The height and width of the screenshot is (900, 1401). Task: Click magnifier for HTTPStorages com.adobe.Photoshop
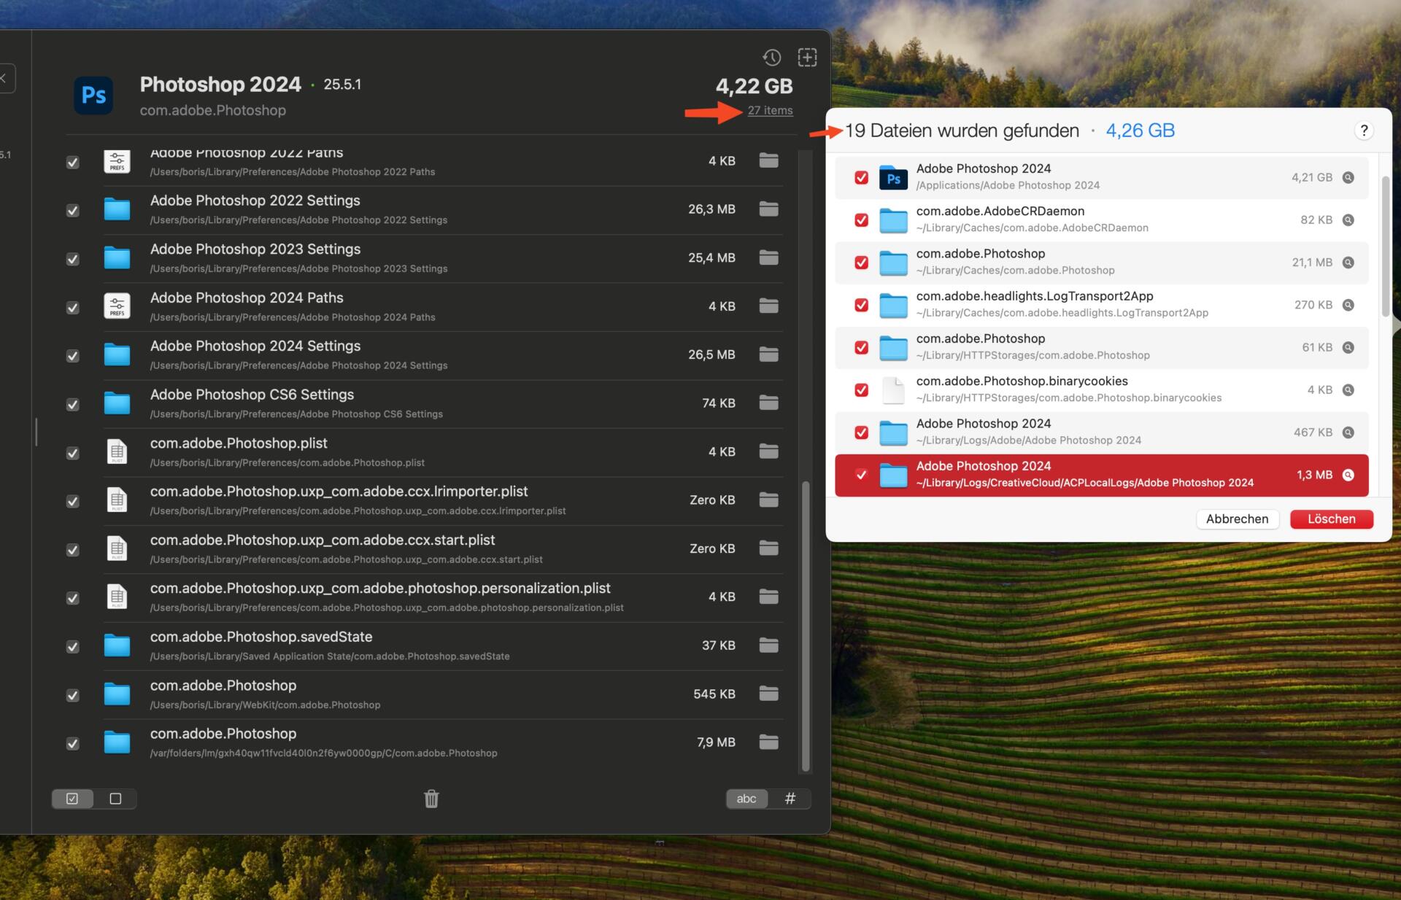coord(1348,347)
